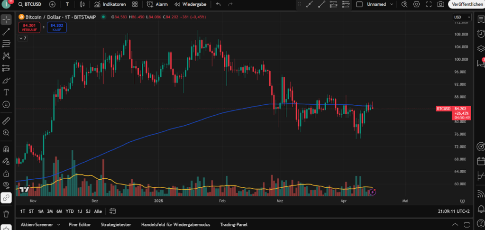Click the Veröffentlichen button
The height and width of the screenshot is (230, 485).
(x=467, y=4)
